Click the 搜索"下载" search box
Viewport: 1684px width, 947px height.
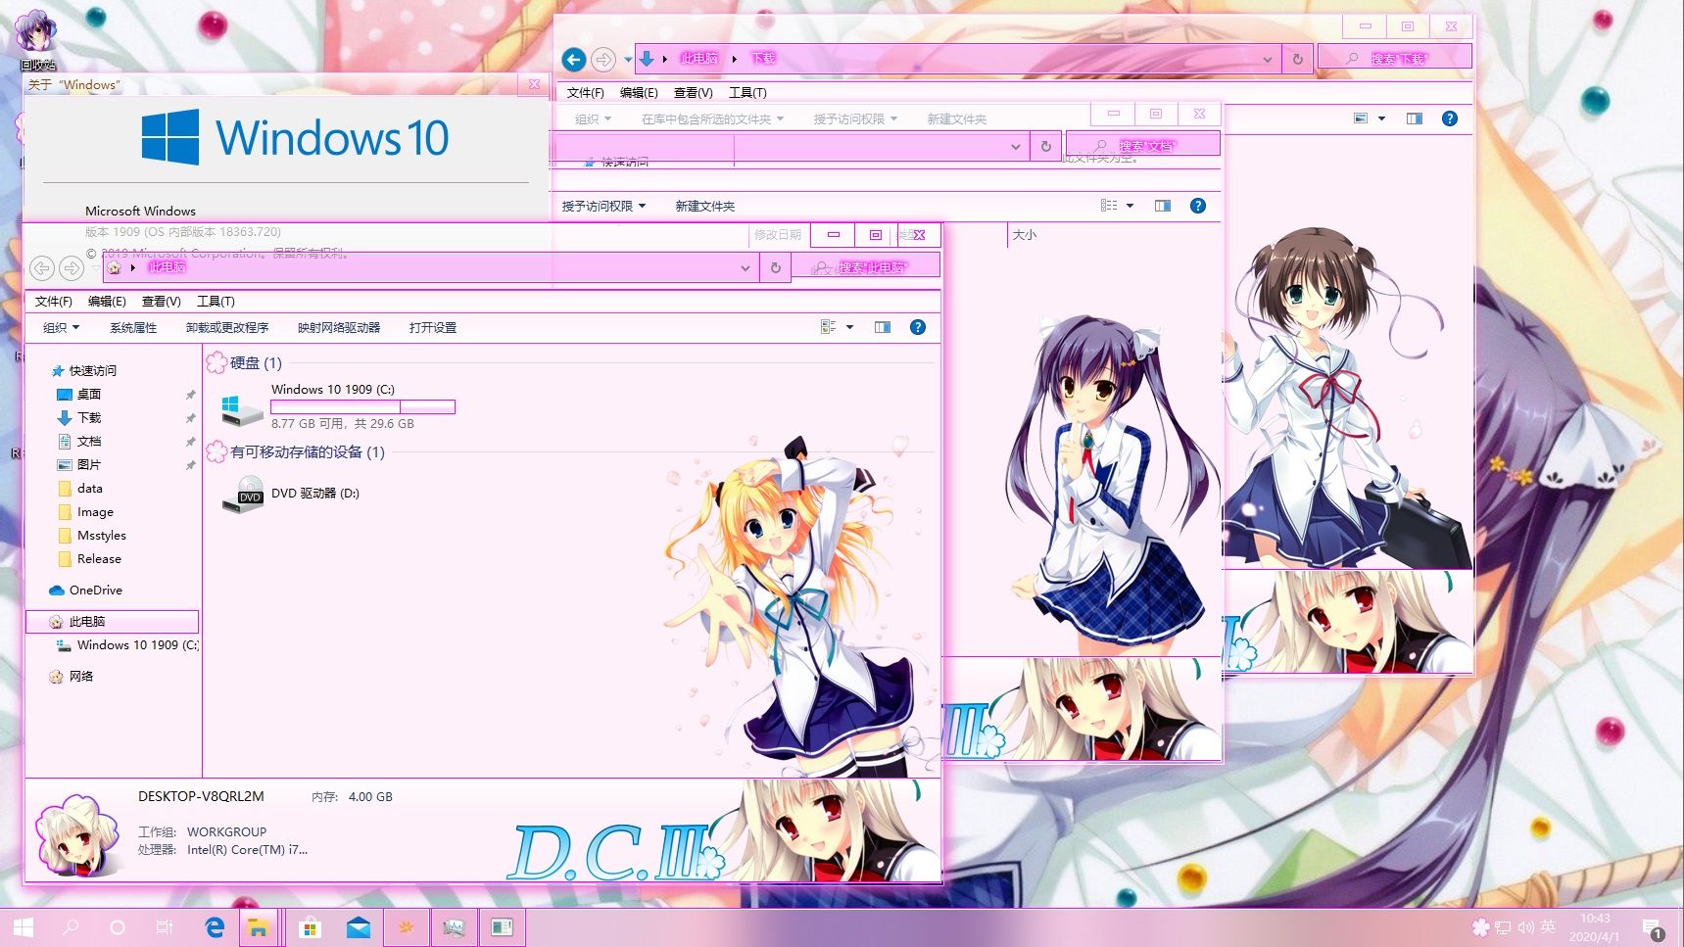click(x=1394, y=58)
